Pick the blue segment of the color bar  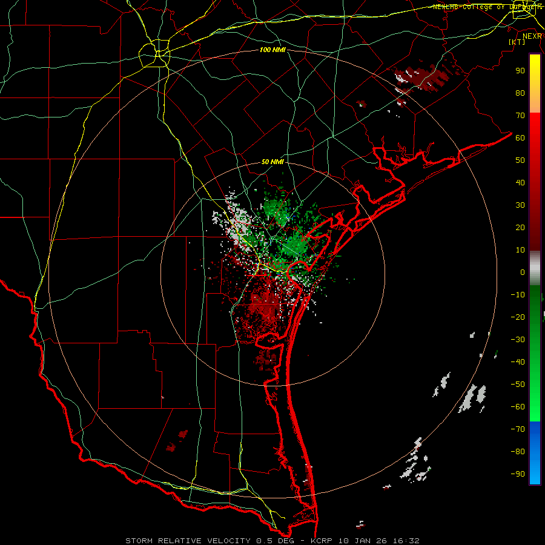[535, 452]
